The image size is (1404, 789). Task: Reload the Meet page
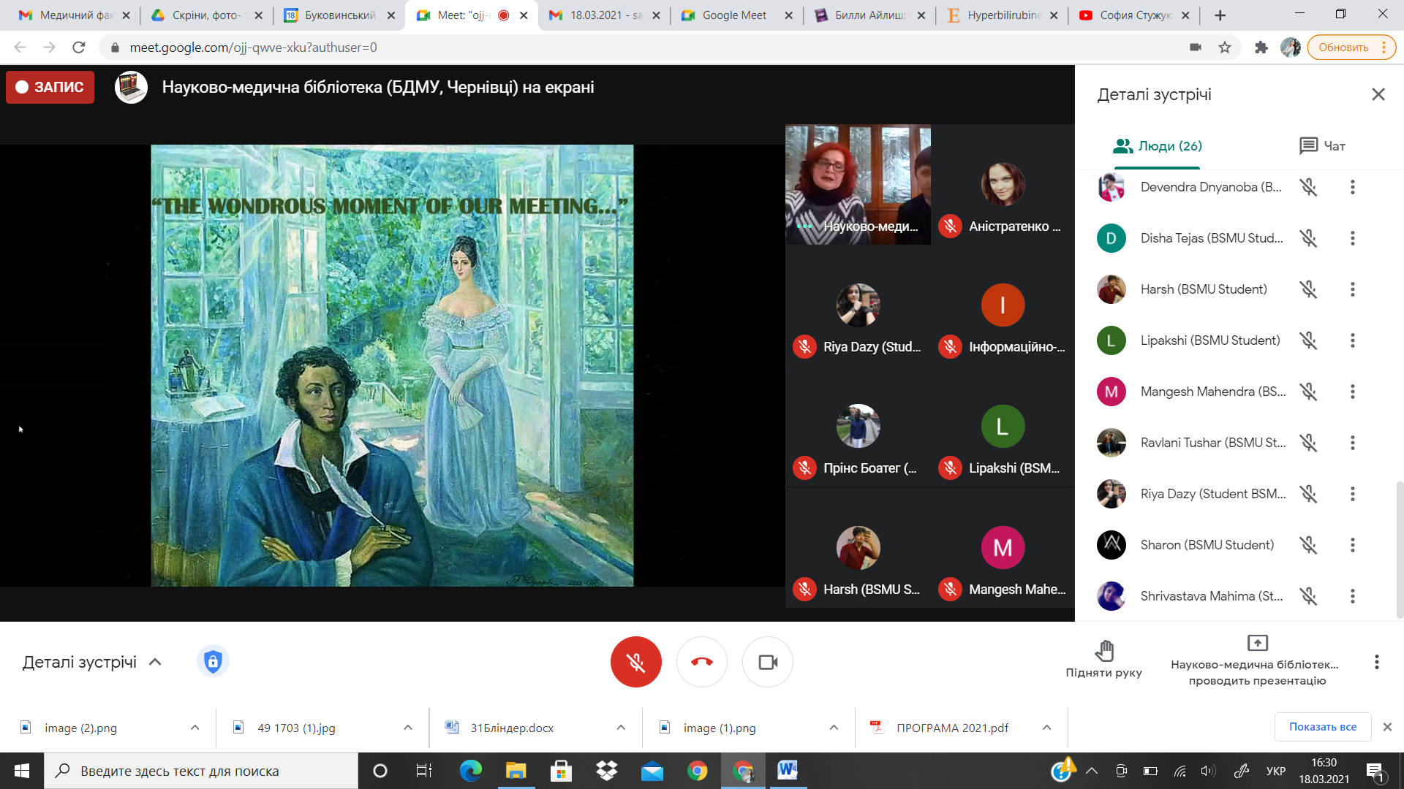point(79,47)
